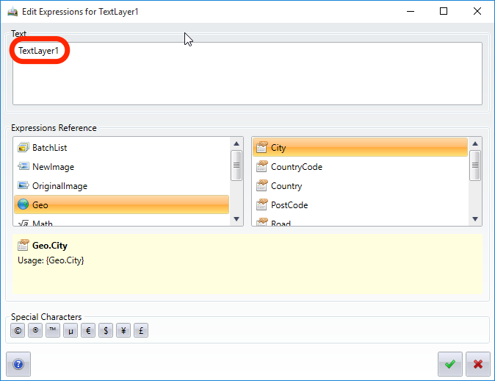
Task: Select the Country expression item
Action: [286, 186]
